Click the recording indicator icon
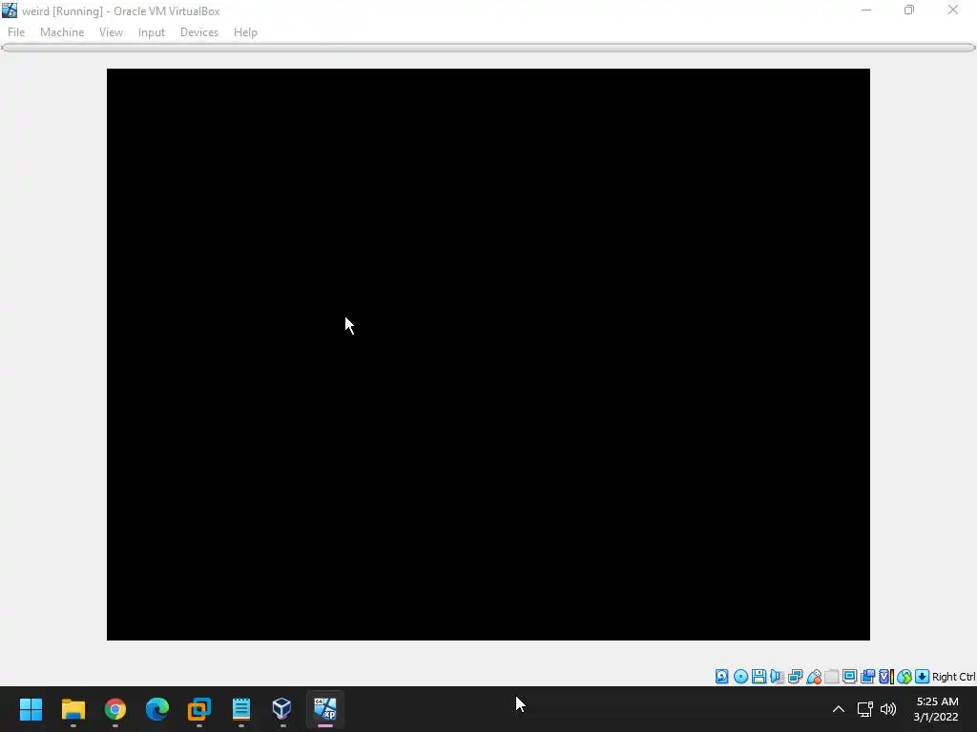977x732 pixels. pos(867,677)
